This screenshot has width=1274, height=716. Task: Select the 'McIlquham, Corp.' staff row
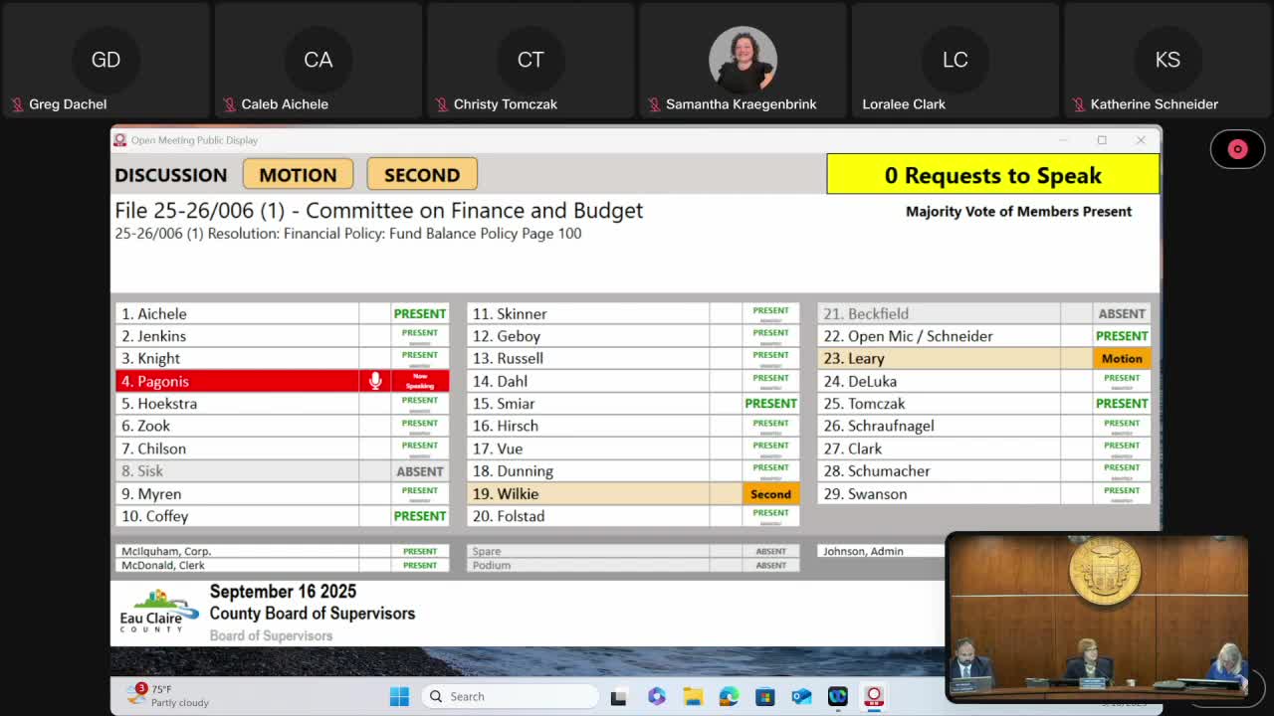(283, 551)
